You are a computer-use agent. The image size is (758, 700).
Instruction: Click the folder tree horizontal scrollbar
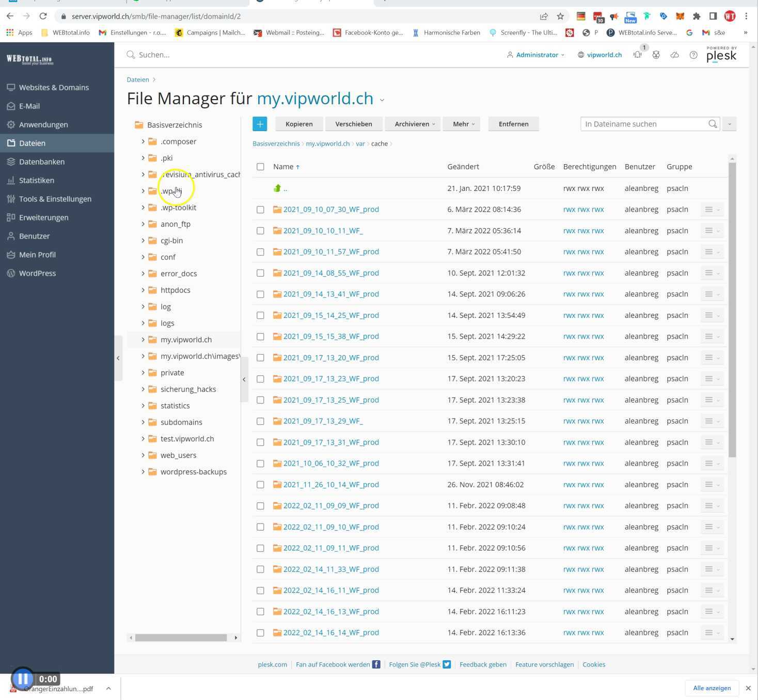[181, 638]
